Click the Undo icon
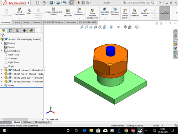This screenshot has height=134, width=178. point(65,3)
